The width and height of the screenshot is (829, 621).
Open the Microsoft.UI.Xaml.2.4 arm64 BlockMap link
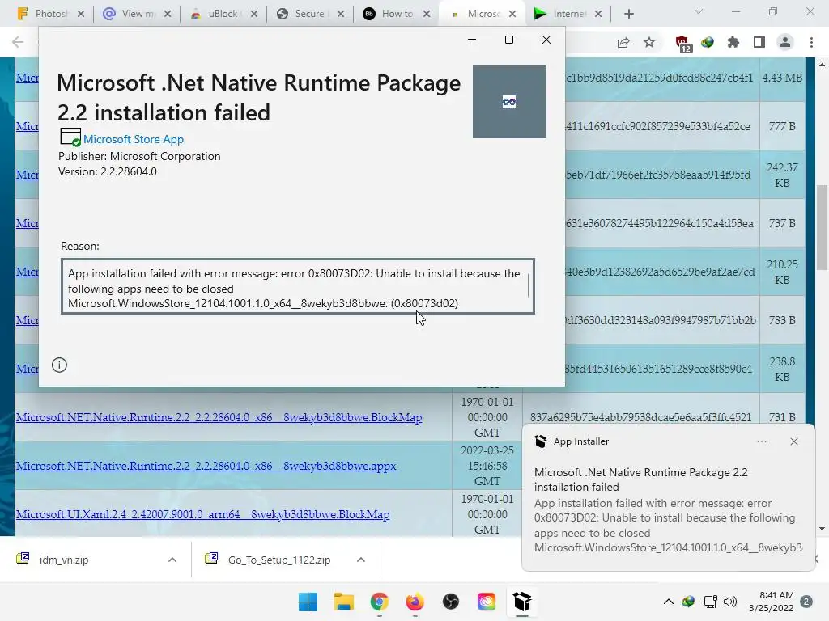coord(202,514)
